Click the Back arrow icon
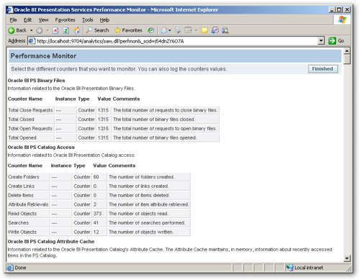This screenshot has width=360, height=280. (11, 30)
